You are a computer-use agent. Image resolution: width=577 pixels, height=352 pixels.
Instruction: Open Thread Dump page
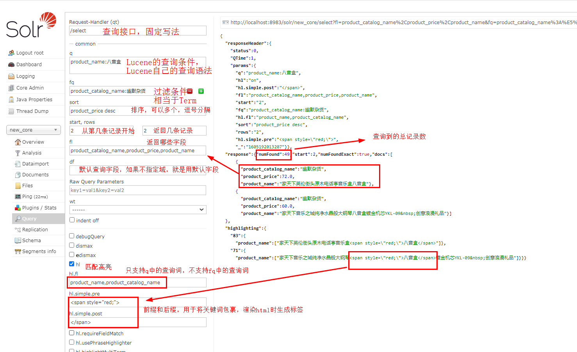(x=32, y=111)
